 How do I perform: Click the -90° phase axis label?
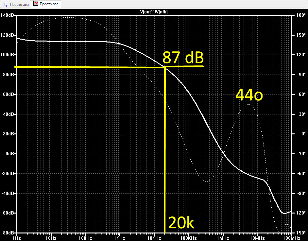tap(301, 193)
